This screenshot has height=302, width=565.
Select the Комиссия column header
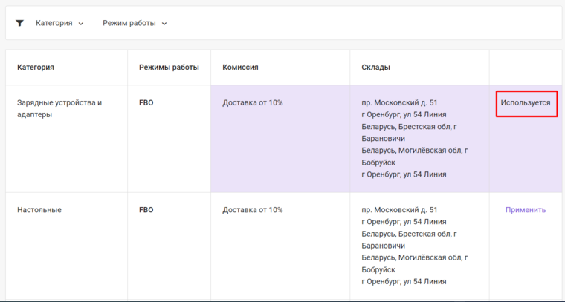click(240, 68)
